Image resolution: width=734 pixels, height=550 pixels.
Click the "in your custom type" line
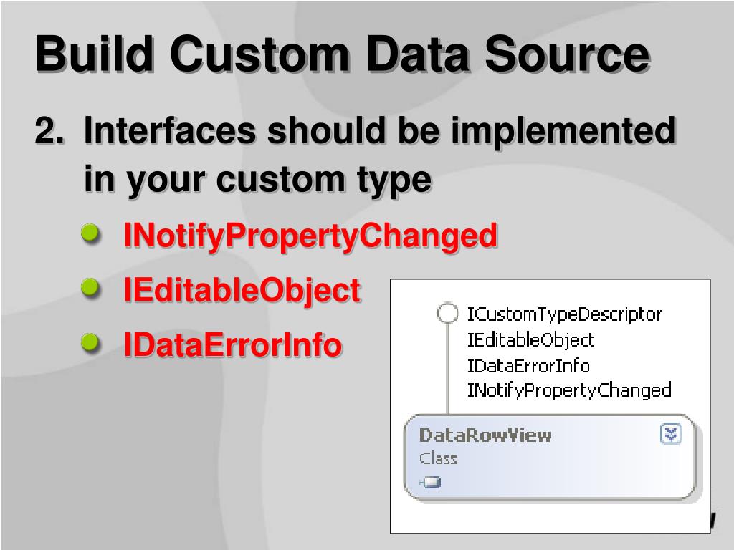pos(257,179)
